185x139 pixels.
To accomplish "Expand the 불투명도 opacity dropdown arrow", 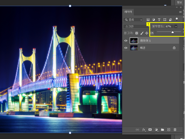I will (176, 27).
